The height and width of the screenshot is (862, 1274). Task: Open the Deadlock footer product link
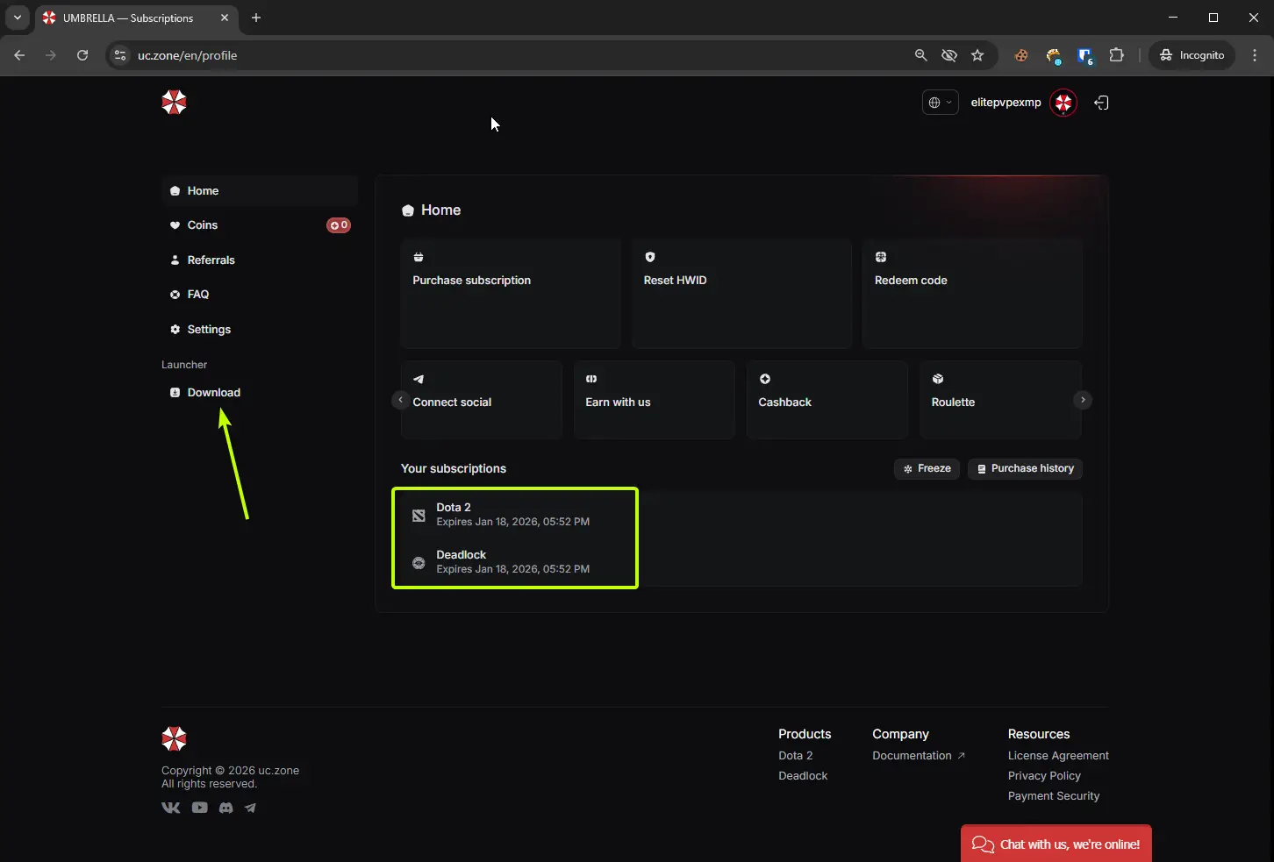[803, 776]
